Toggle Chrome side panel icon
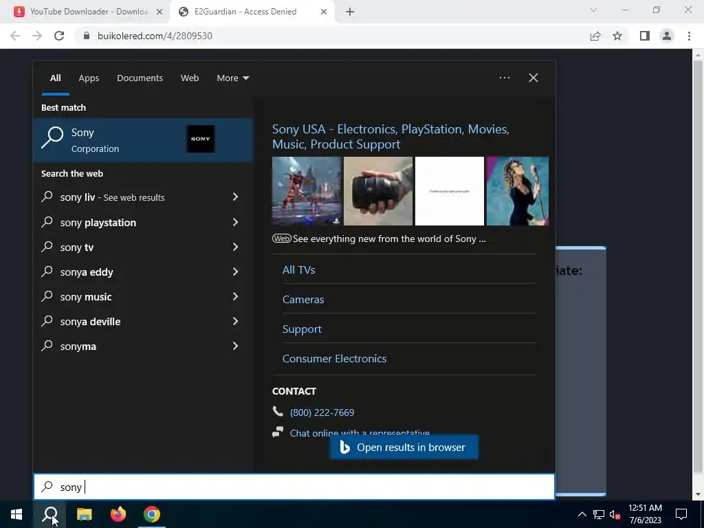The image size is (704, 528). 645,36
